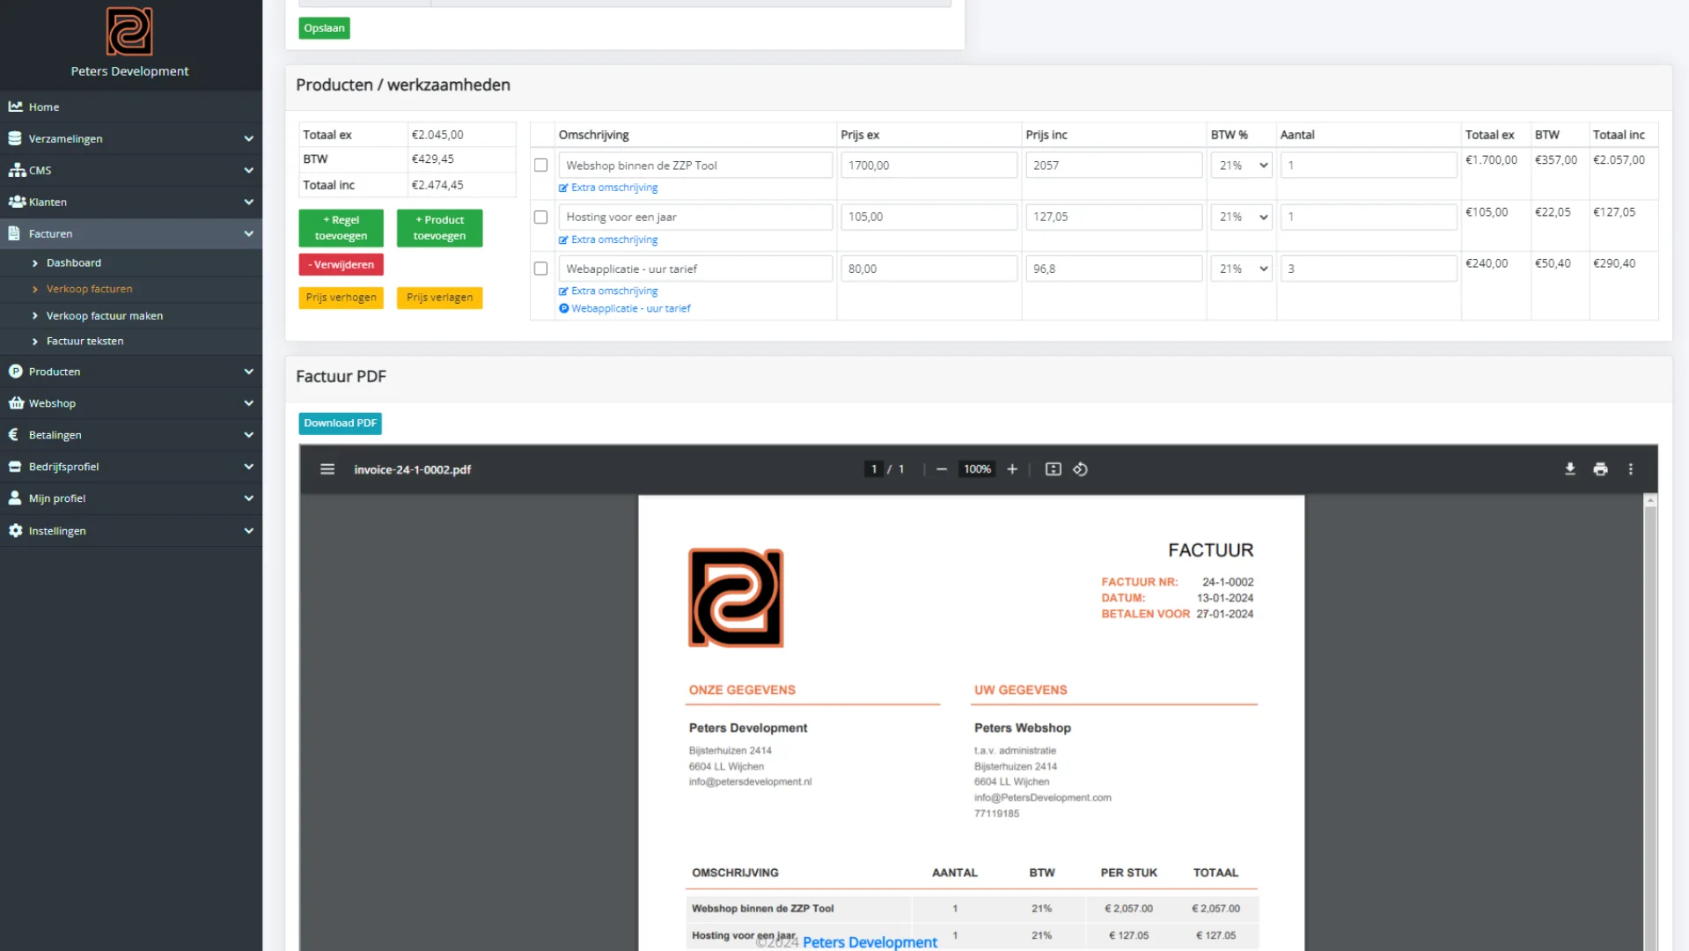The width and height of the screenshot is (1689, 951).
Task: Download the PDF via the viewer toolbar icon
Action: tap(1569, 468)
